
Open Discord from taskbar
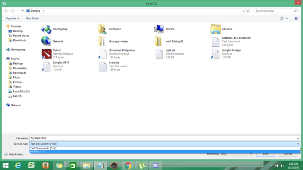click(156, 165)
